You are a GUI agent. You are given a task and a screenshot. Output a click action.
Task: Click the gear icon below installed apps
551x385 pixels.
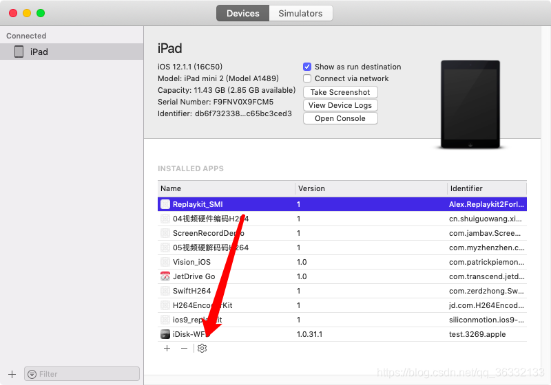[202, 348]
